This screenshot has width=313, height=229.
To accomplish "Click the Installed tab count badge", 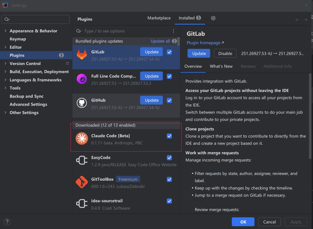I will coord(199,18).
